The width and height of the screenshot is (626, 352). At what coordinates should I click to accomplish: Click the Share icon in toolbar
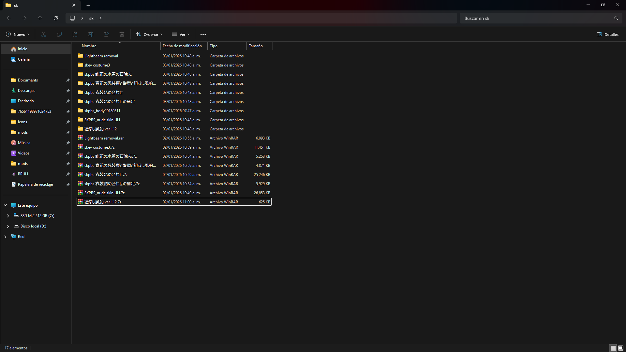tap(106, 34)
